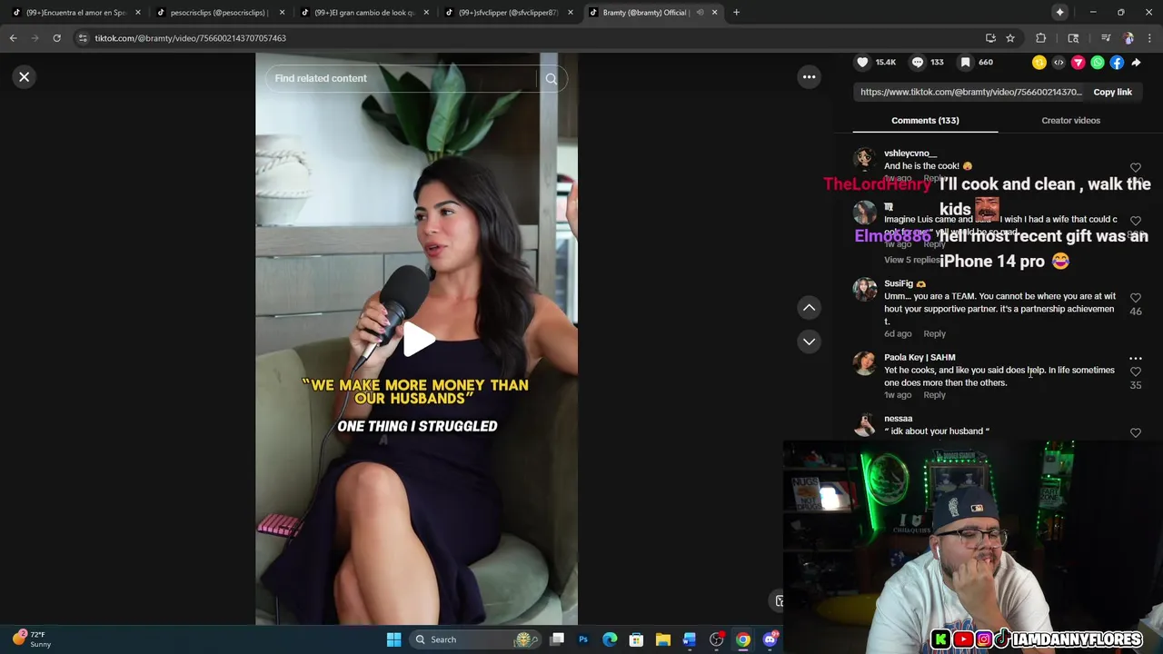
Task: Open the Windows Start menu
Action: tap(393, 639)
